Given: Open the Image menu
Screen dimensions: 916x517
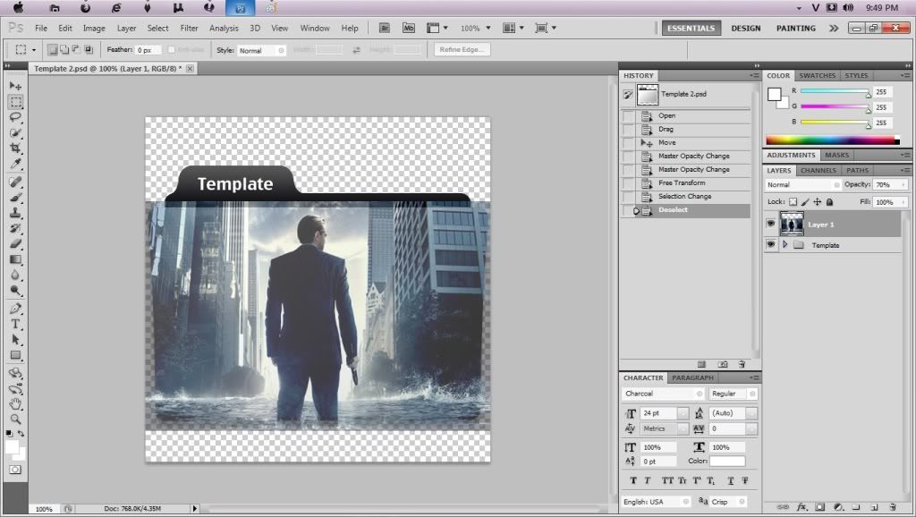Looking at the screenshot, I should click(x=93, y=28).
